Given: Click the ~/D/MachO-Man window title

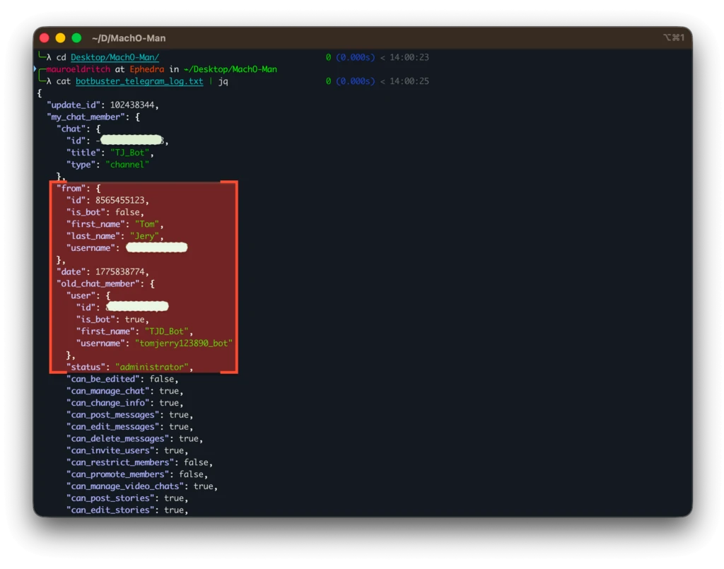Looking at the screenshot, I should pos(129,38).
